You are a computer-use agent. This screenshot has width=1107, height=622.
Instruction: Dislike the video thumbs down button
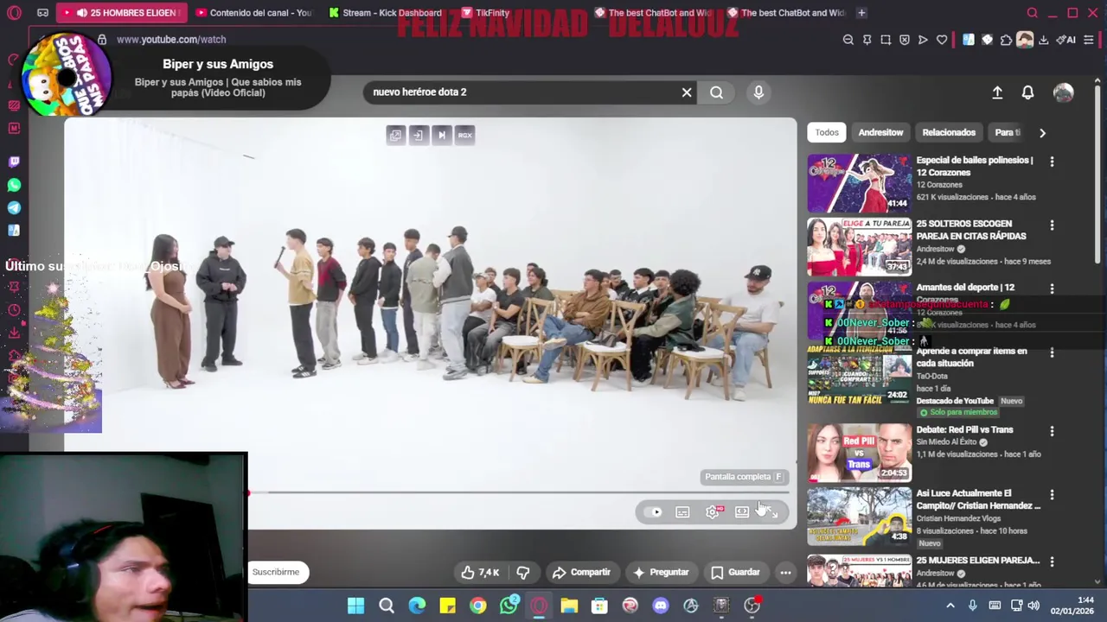(522, 572)
